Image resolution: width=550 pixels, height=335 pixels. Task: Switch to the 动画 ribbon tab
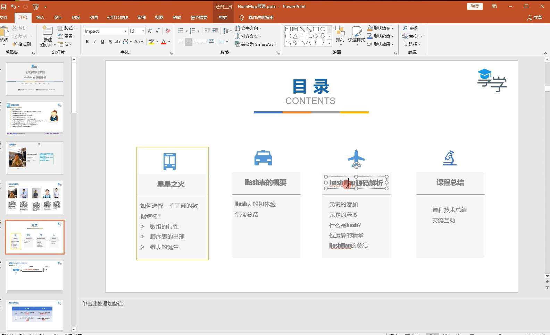point(93,18)
